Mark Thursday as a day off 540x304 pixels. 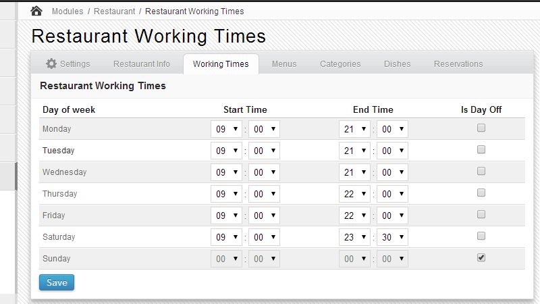point(481,193)
